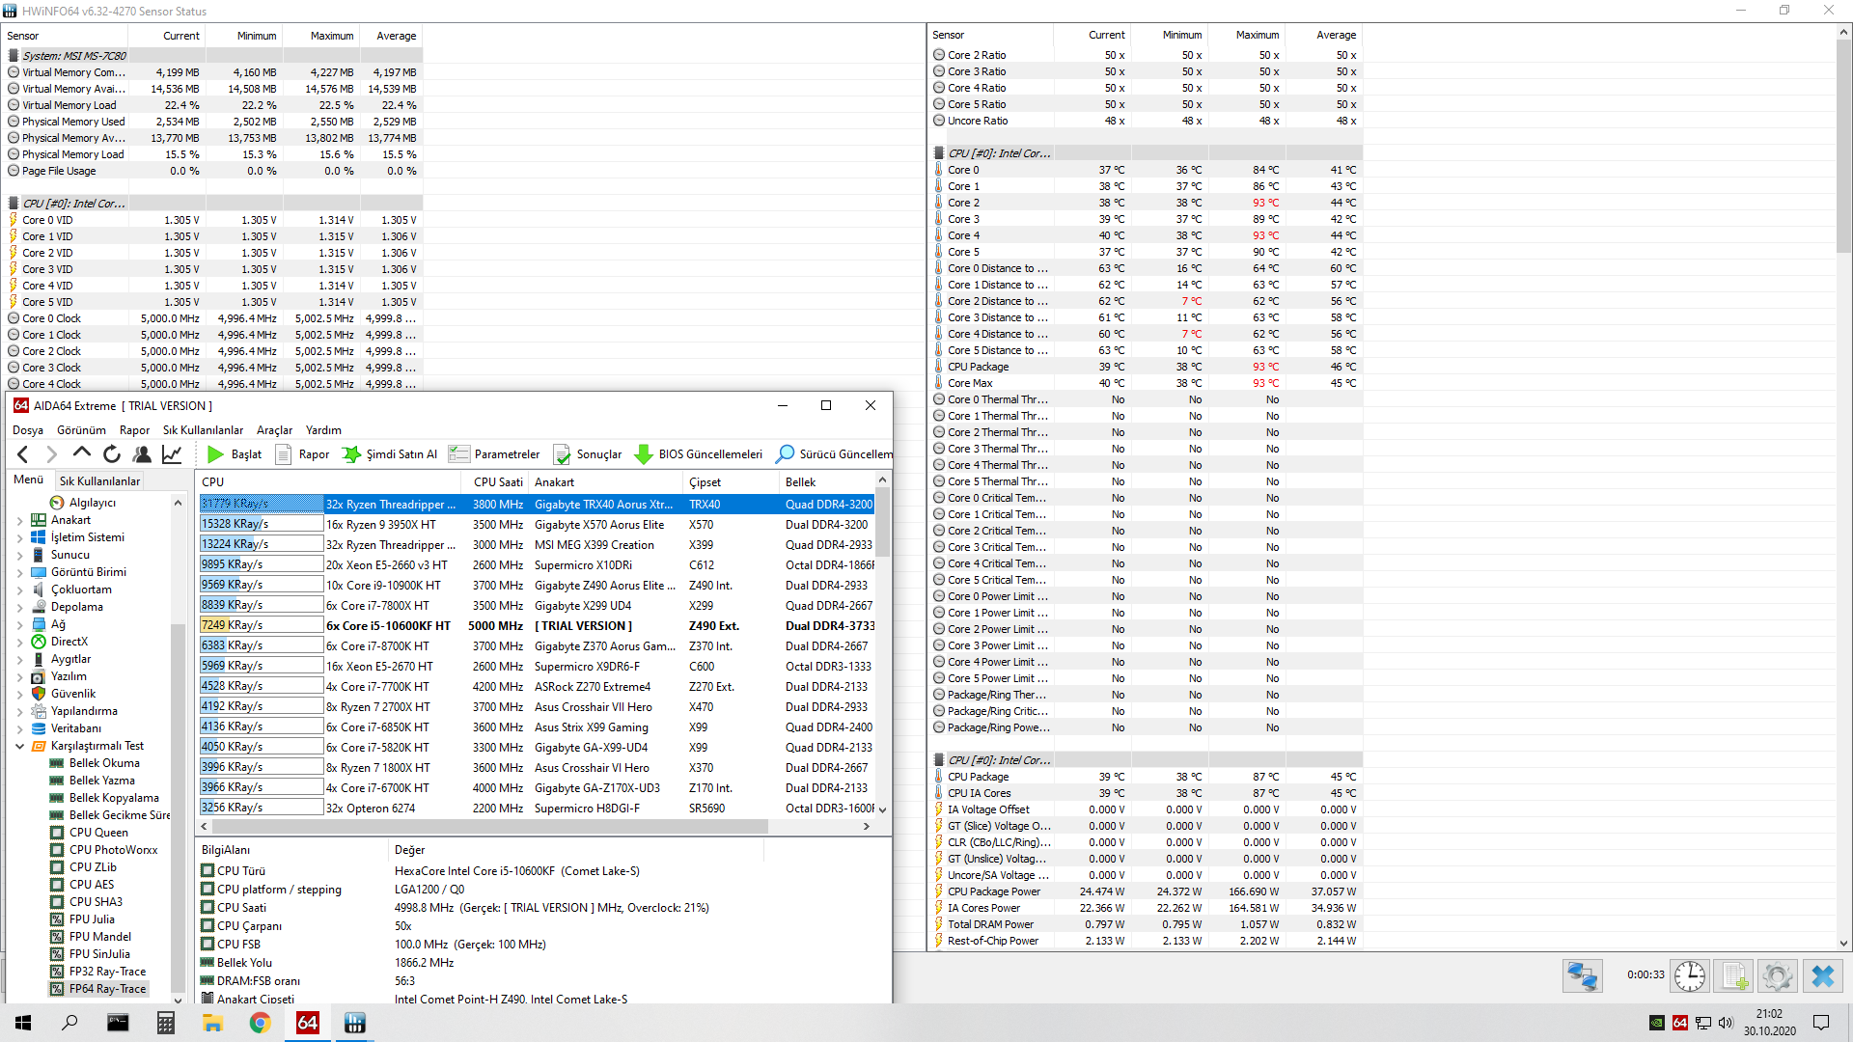Open the volume tray icon
This screenshot has width=1853, height=1042.
[1726, 1023]
